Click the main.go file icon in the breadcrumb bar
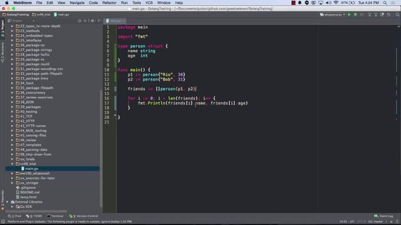The height and width of the screenshot is (225, 401). coord(55,15)
